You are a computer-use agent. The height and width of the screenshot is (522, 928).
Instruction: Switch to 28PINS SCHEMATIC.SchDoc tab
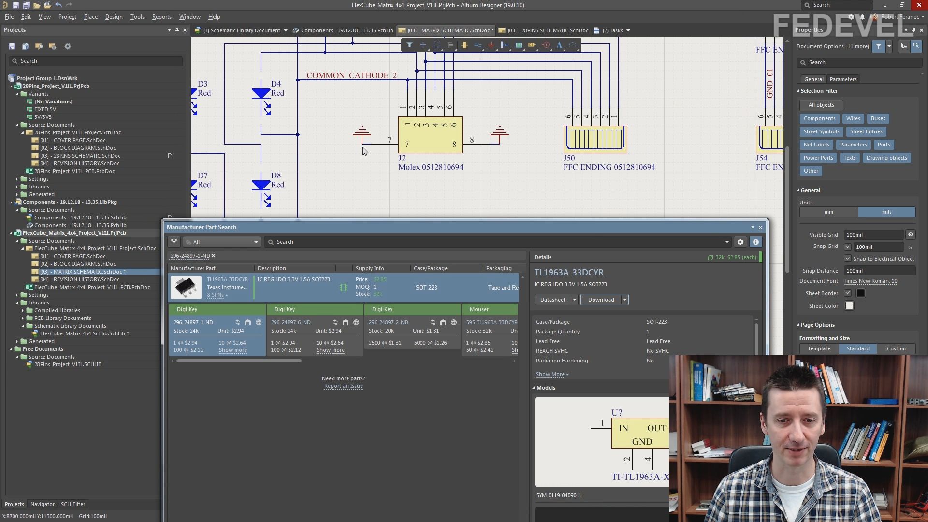(x=547, y=30)
